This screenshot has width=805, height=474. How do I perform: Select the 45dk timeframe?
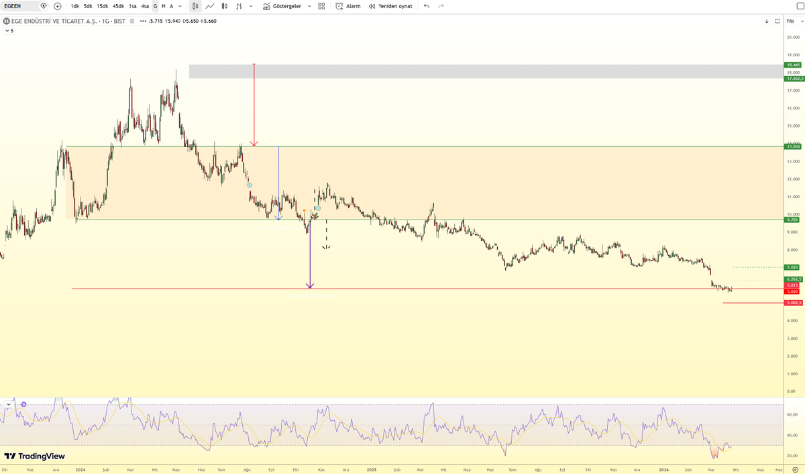coord(118,6)
